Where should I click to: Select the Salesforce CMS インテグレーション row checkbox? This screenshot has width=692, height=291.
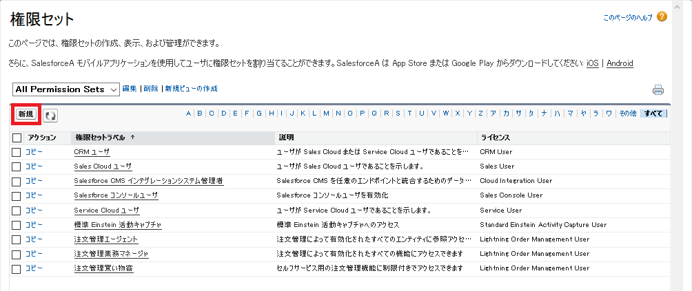17,182
